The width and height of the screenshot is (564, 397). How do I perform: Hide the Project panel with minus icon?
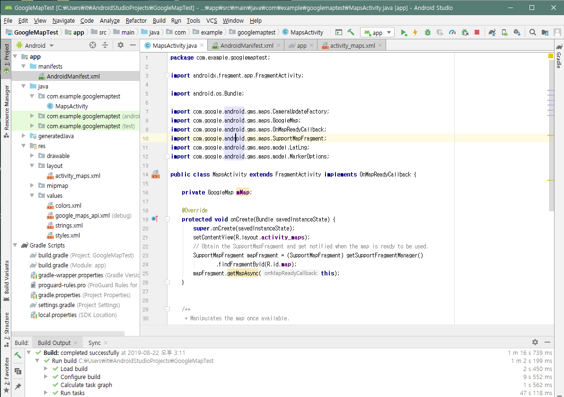click(133, 45)
